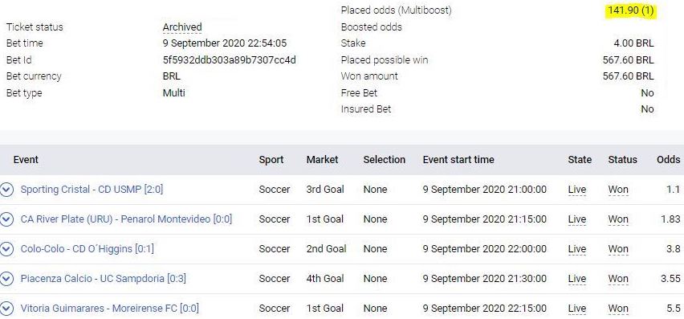Image resolution: width=684 pixels, height=319 pixels.
Task: Open Colo-Colo - CD O'Higgins event link
Action: (x=87, y=249)
